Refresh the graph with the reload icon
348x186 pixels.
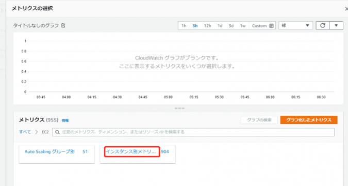point(322,25)
